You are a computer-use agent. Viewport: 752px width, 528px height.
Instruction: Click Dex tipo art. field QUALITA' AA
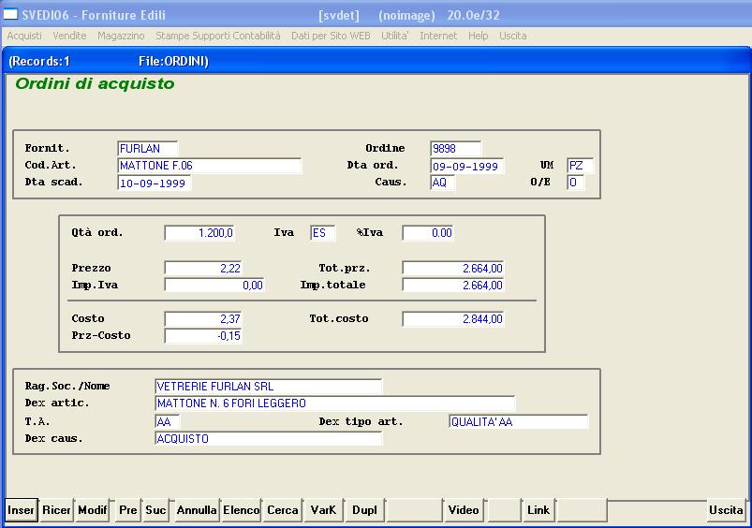pos(519,422)
